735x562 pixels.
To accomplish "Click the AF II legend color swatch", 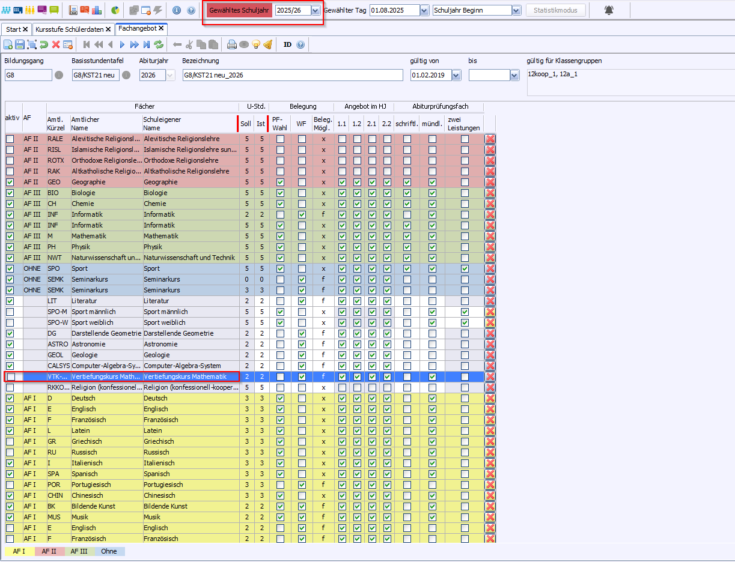I will point(49,551).
